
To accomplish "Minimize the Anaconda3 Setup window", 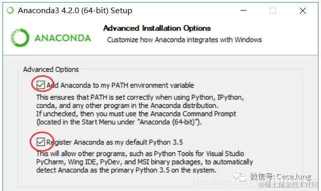I will 243,10.
